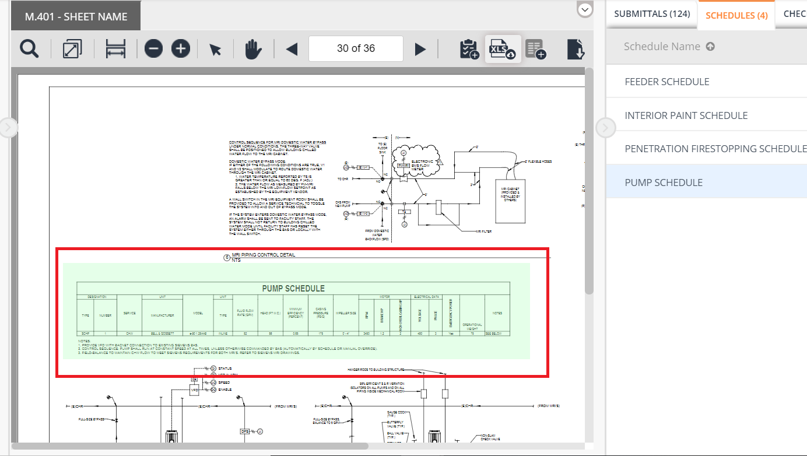Zoom in with the plus icon

coord(181,49)
